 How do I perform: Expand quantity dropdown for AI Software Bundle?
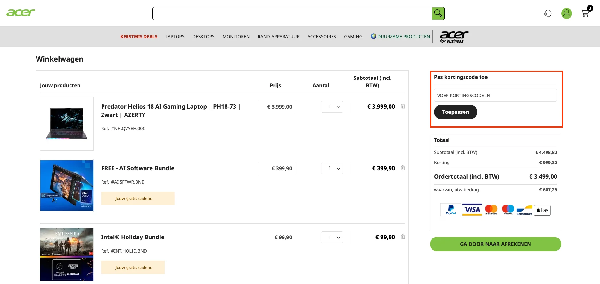(332, 168)
